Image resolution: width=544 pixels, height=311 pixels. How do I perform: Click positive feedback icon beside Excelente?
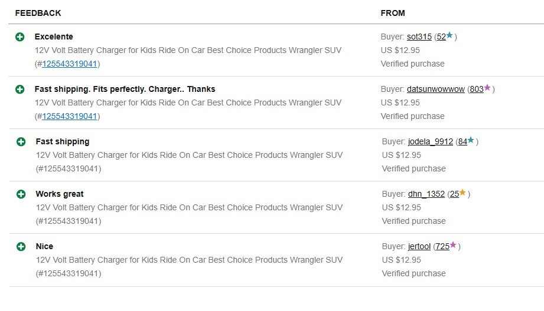(x=19, y=37)
